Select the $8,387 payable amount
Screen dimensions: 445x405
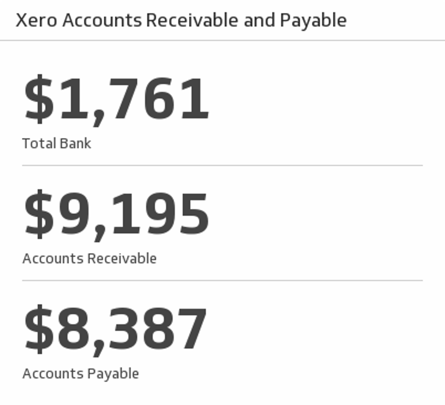click(x=116, y=329)
